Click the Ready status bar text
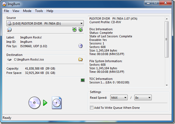The image size is (175, 124). pos(7,118)
